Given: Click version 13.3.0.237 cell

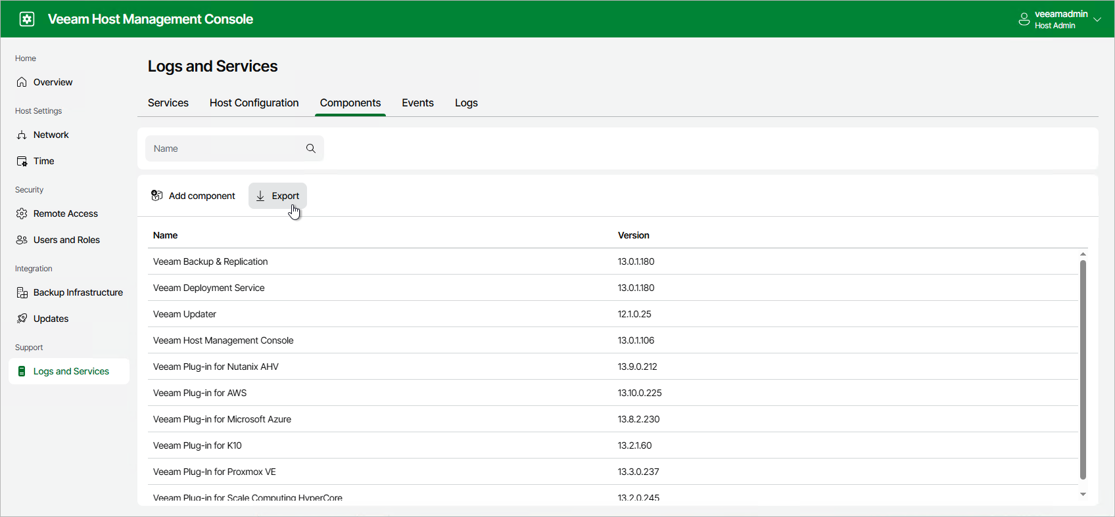Looking at the screenshot, I should [x=638, y=472].
